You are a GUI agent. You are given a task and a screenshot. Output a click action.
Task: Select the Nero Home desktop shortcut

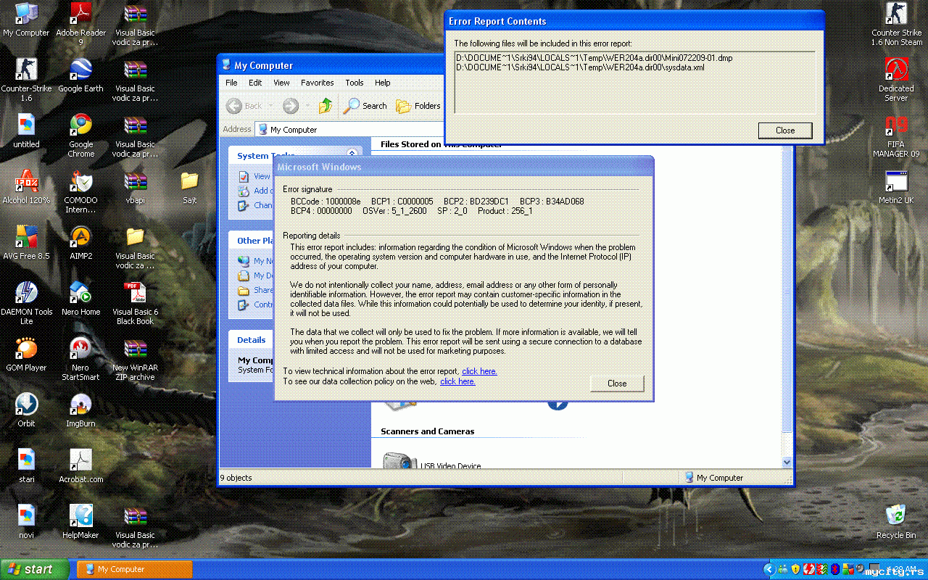[x=80, y=299]
